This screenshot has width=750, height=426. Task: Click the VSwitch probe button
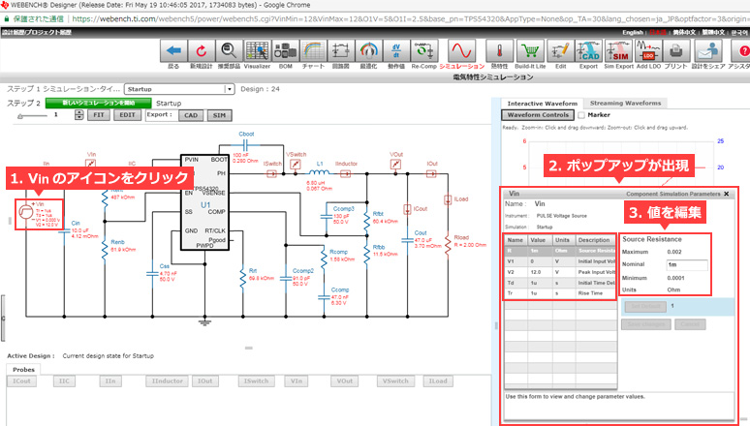tap(395, 381)
